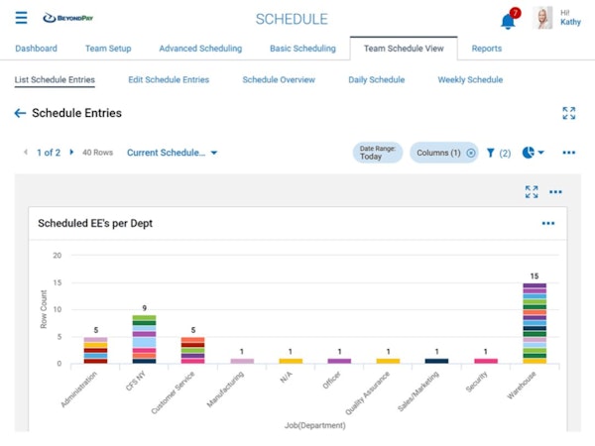Viewport: 595px width, 446px height.
Task: Go back using the Schedule Entries arrow
Action: 20,113
